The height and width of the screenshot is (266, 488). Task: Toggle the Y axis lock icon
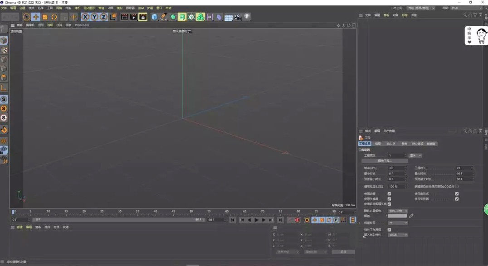(x=94, y=17)
